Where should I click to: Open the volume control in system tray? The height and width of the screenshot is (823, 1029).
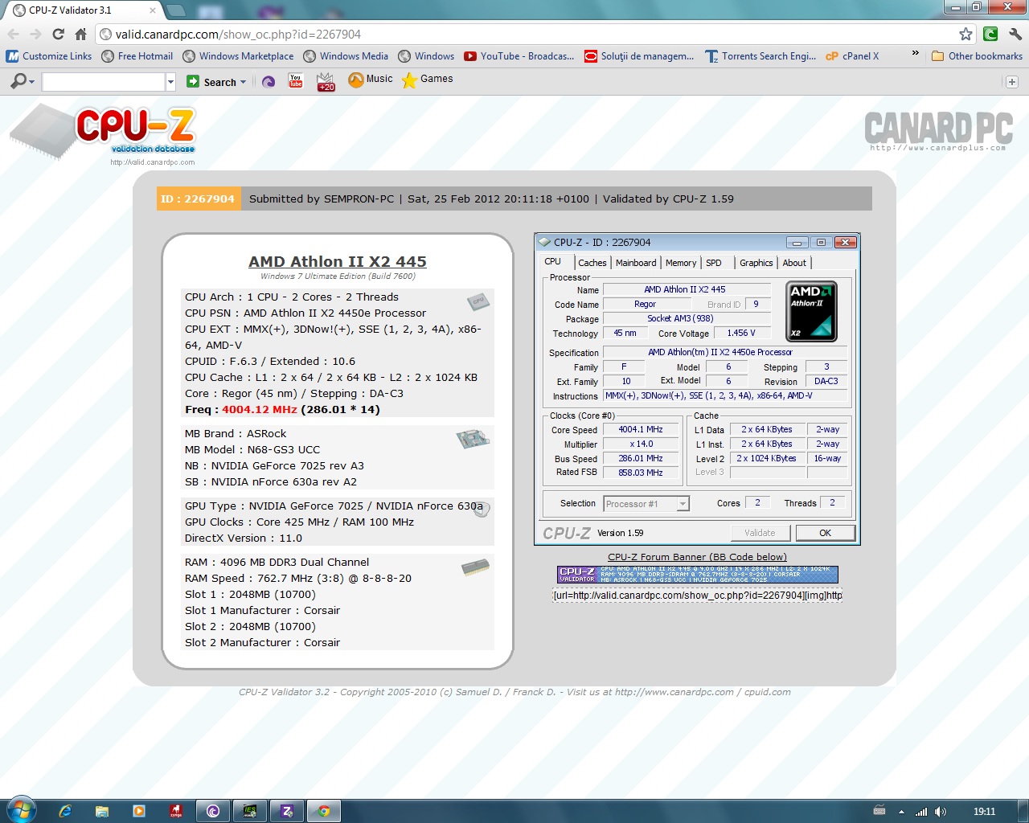pyautogui.click(x=941, y=812)
